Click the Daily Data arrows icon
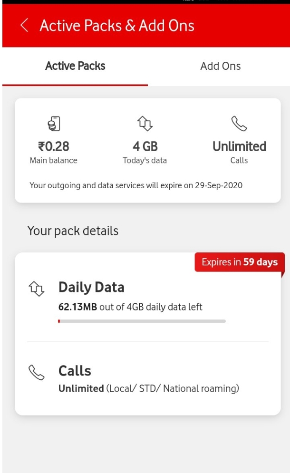Viewport: 290px width, 473px height. (37, 289)
